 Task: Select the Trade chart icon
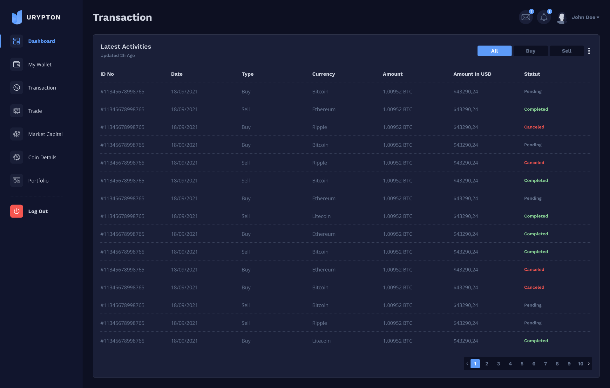pyautogui.click(x=17, y=111)
